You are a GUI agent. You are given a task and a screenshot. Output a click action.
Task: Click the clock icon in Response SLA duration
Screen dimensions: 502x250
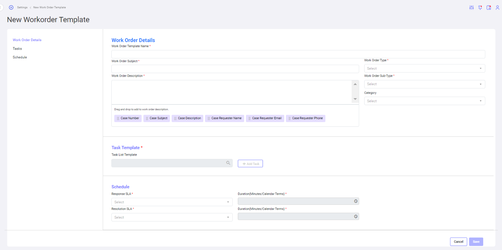(x=356, y=201)
